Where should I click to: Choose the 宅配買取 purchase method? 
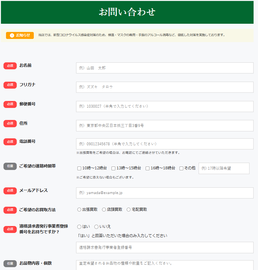tap(129, 210)
